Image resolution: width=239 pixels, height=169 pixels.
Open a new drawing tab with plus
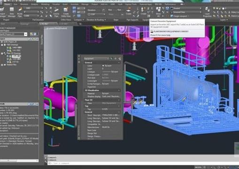click(80, 24)
